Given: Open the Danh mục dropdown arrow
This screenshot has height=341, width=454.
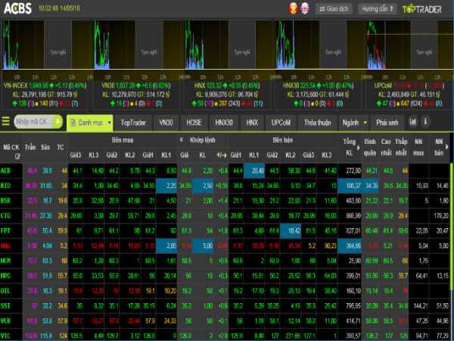Looking at the screenshot, I should click(x=109, y=122).
